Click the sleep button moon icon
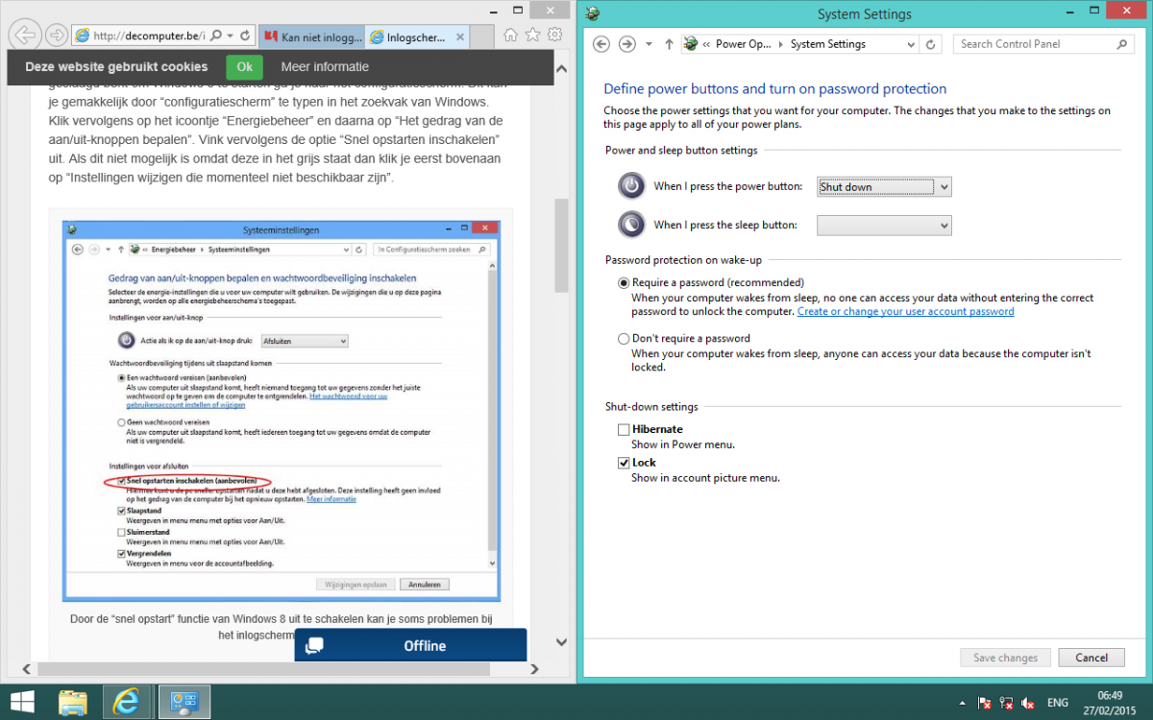1153x720 pixels. tap(630, 224)
